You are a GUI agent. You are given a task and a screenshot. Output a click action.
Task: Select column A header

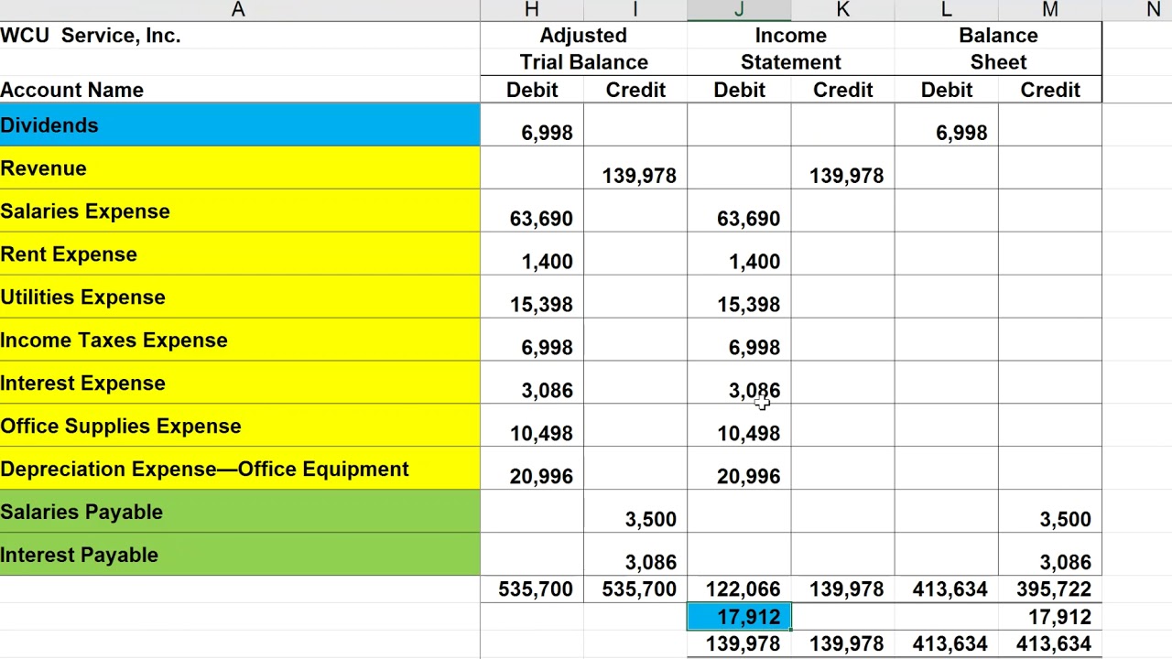239,10
